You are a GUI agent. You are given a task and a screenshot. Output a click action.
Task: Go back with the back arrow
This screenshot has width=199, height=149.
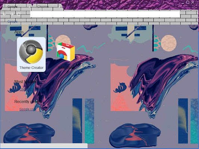coord(4,14)
